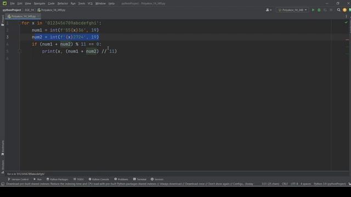Click the orange IDE updates icon

coord(344,10)
